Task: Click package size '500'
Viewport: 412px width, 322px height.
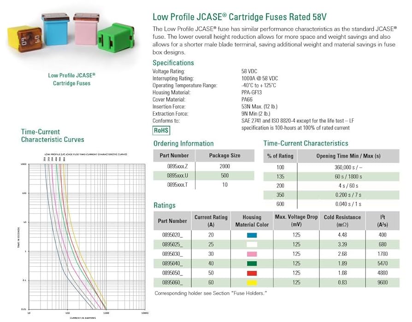Action: [x=224, y=176]
